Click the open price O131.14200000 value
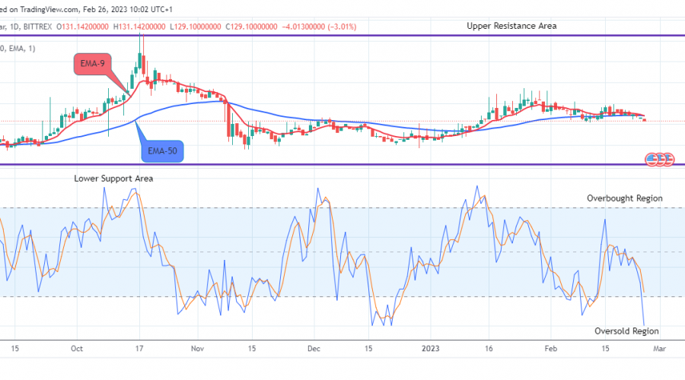This screenshot has width=685, height=380. coord(82,27)
